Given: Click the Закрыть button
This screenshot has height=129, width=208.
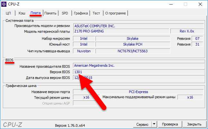Looking at the screenshot, I should click(x=194, y=125).
